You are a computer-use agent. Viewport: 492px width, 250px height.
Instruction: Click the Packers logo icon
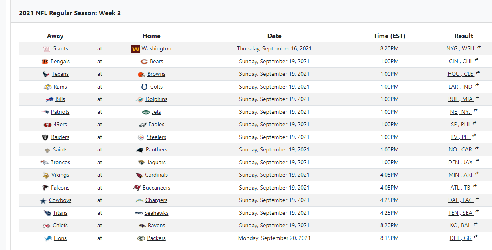pos(141,238)
